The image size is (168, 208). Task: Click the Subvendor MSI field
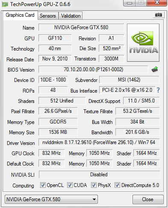pyautogui.click(x=129, y=80)
